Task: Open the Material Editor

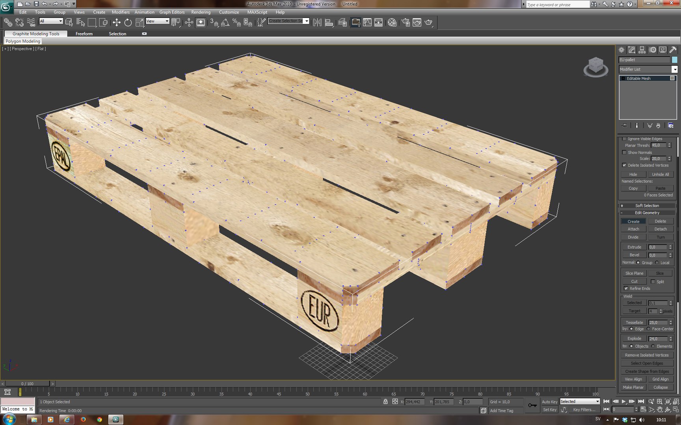Action: point(392,22)
